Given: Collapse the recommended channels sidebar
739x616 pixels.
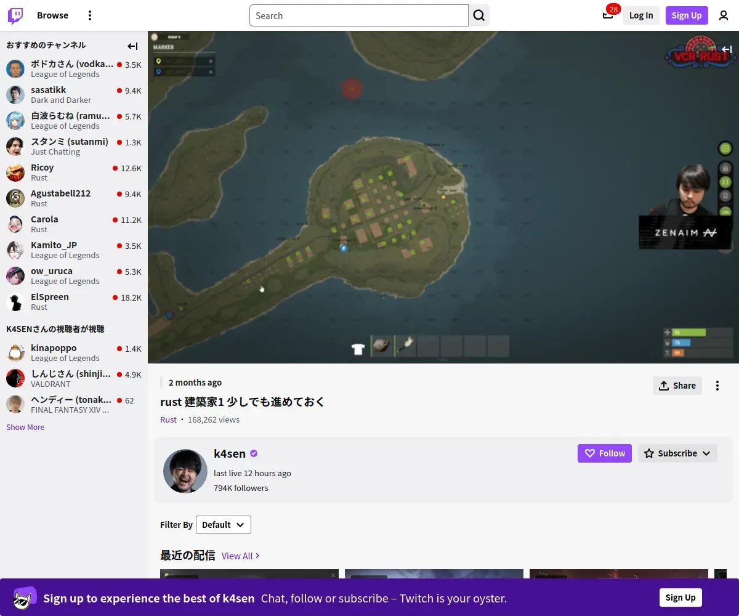Looking at the screenshot, I should coord(132,46).
